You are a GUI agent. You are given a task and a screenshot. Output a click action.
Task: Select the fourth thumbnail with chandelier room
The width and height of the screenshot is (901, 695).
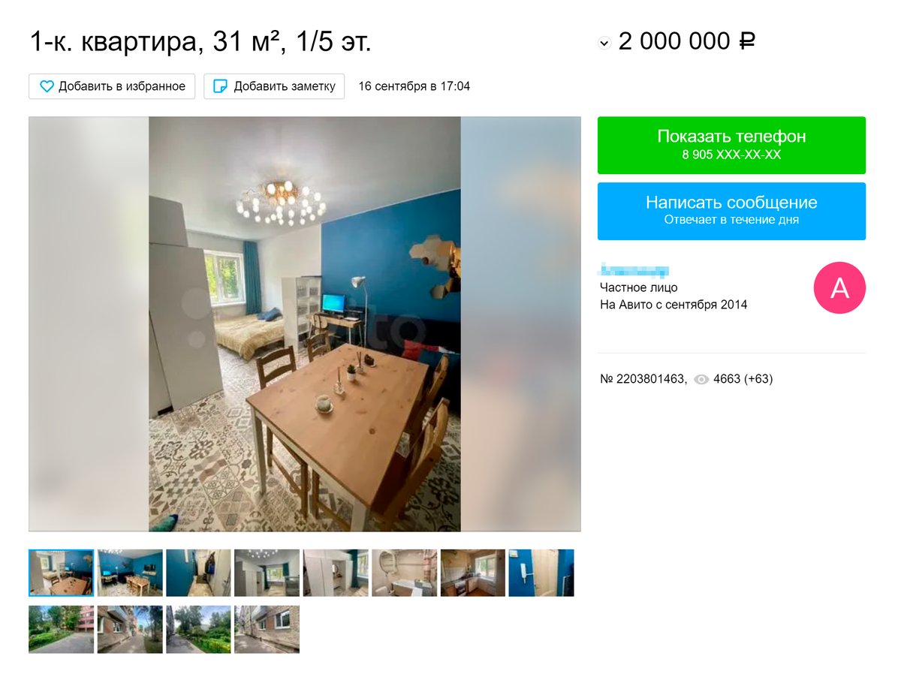pos(267,573)
